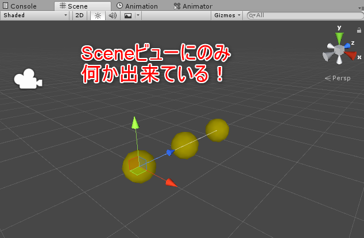Image resolution: width=364 pixels, height=238 pixels.
Task: Open the Animator tab
Action: (x=193, y=6)
